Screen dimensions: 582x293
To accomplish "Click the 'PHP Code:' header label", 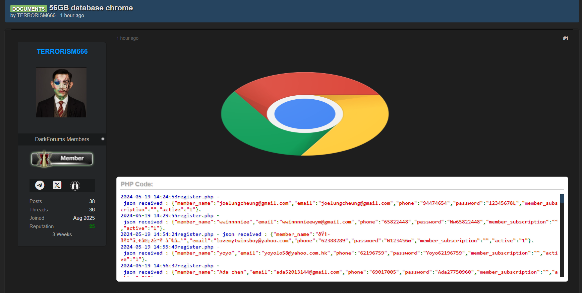I will (x=137, y=184).
